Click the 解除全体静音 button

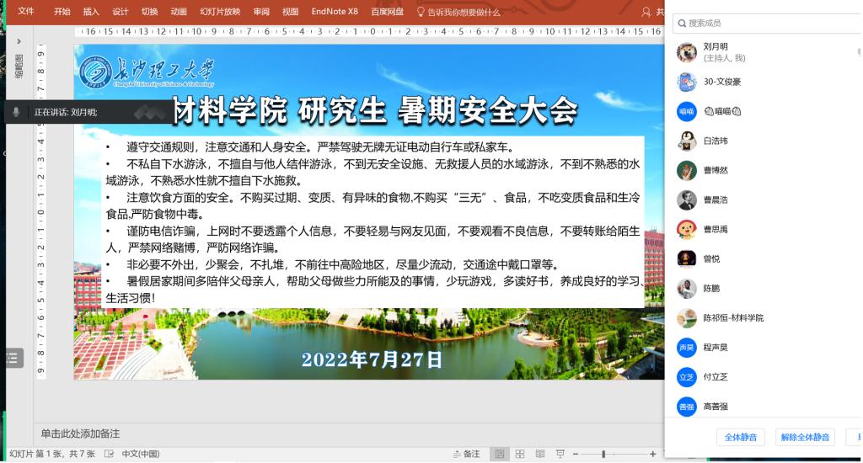pos(805,437)
